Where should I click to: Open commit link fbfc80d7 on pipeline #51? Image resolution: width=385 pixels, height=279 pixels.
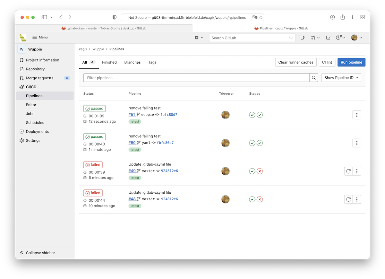tap(169, 115)
